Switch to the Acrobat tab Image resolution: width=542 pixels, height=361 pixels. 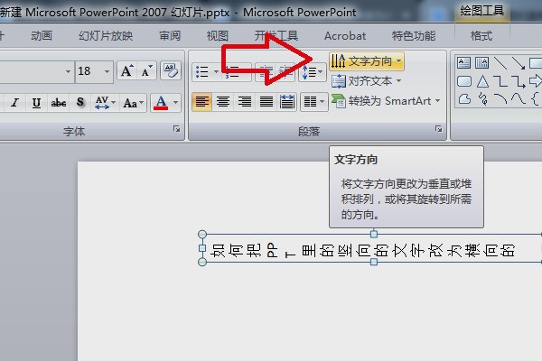pyautogui.click(x=345, y=36)
